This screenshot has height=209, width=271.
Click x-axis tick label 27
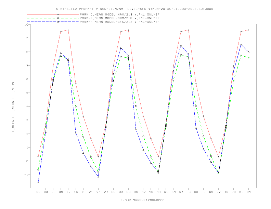tap(106, 192)
